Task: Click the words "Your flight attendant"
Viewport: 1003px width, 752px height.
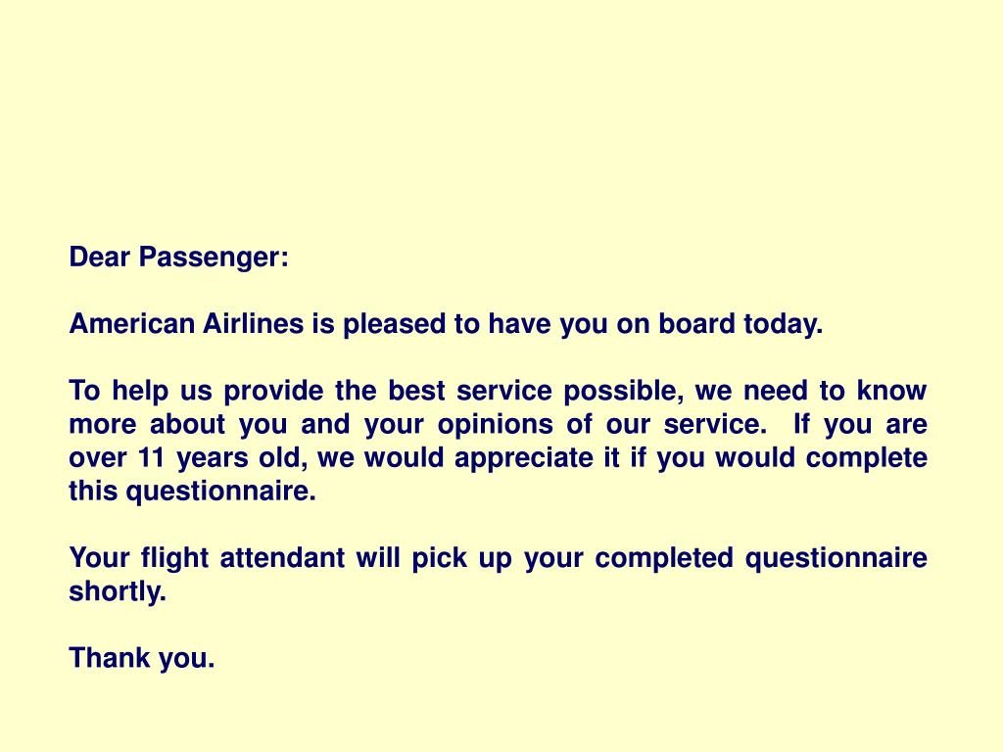Action: (x=208, y=558)
